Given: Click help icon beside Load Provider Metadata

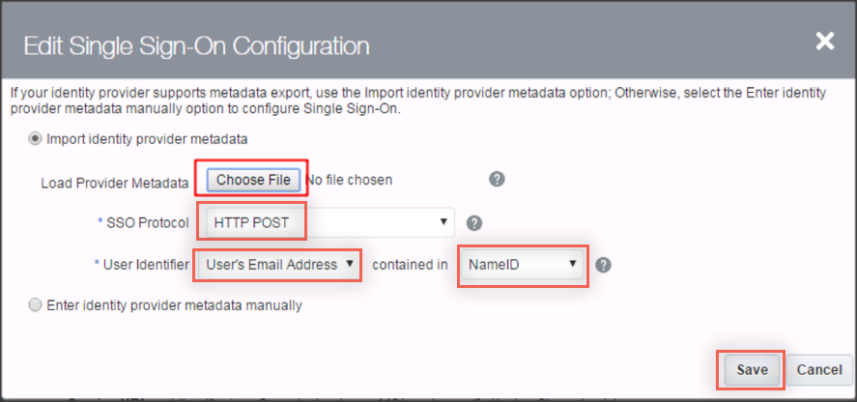Looking at the screenshot, I should click(x=497, y=180).
